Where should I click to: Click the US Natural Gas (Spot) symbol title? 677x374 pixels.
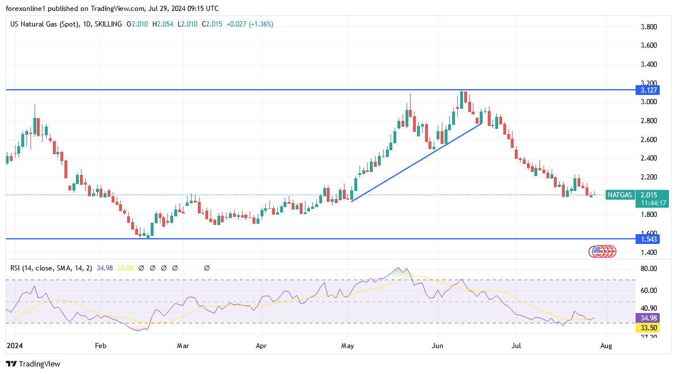click(x=44, y=24)
